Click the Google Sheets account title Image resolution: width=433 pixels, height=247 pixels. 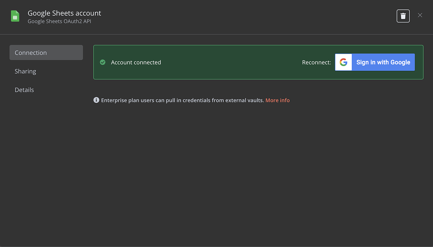[x=64, y=13]
